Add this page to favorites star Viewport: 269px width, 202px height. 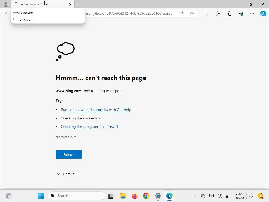coord(192,13)
